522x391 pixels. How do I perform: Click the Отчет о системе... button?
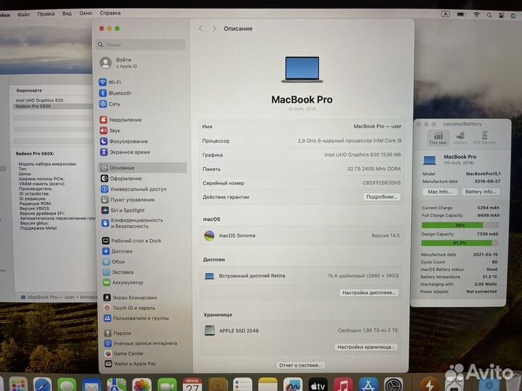300,365
